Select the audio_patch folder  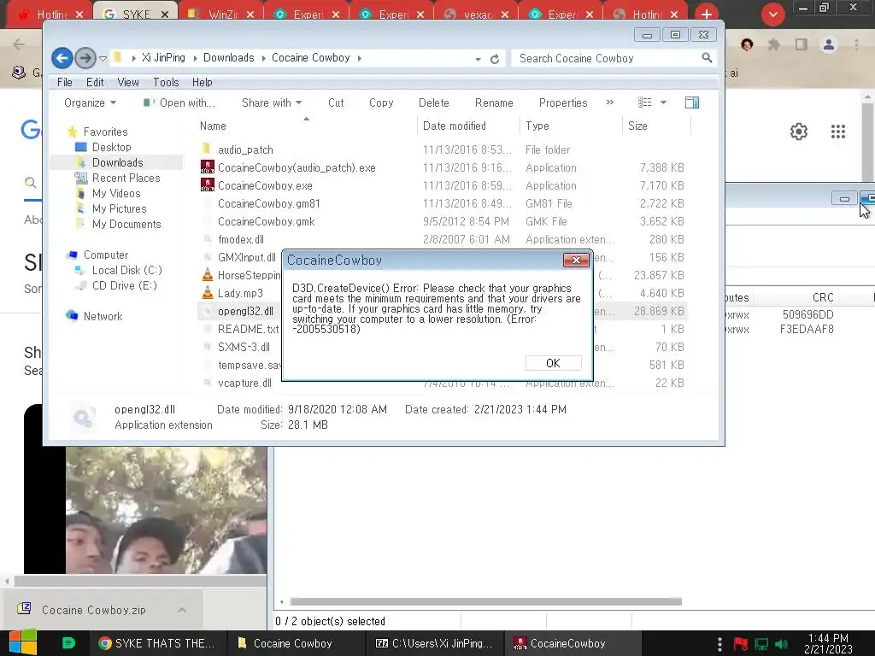[245, 149]
